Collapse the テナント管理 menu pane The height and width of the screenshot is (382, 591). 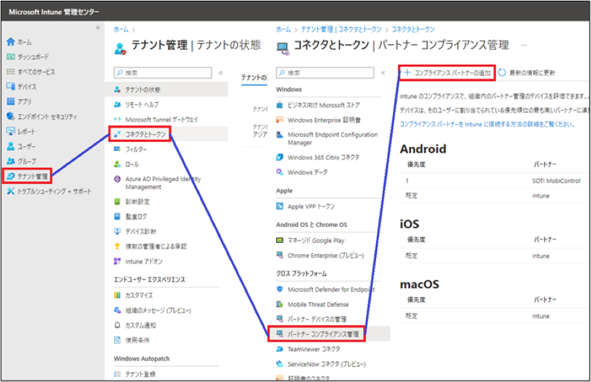pos(221,73)
